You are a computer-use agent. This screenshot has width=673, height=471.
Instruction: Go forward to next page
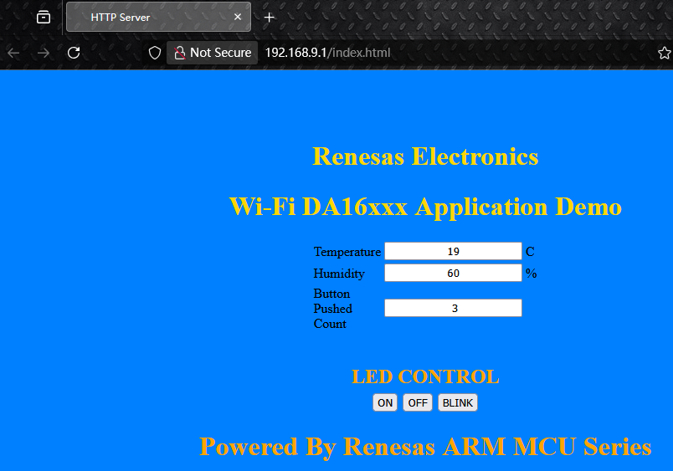click(x=44, y=53)
